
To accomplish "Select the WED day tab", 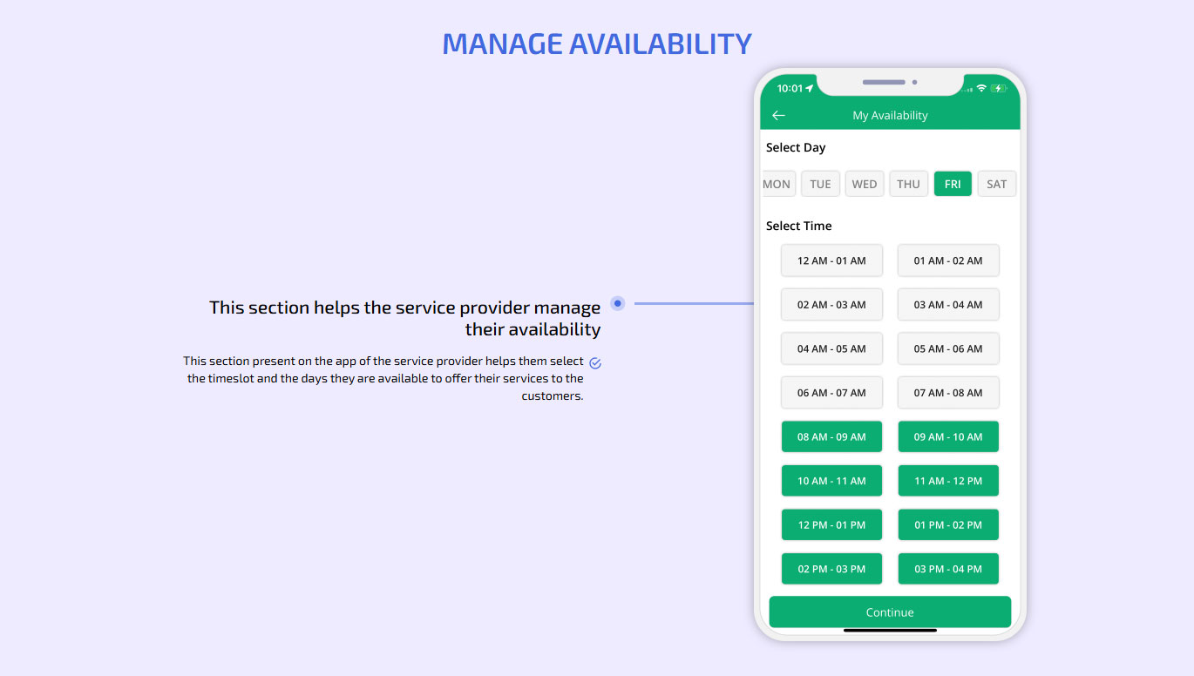I will 865,184.
